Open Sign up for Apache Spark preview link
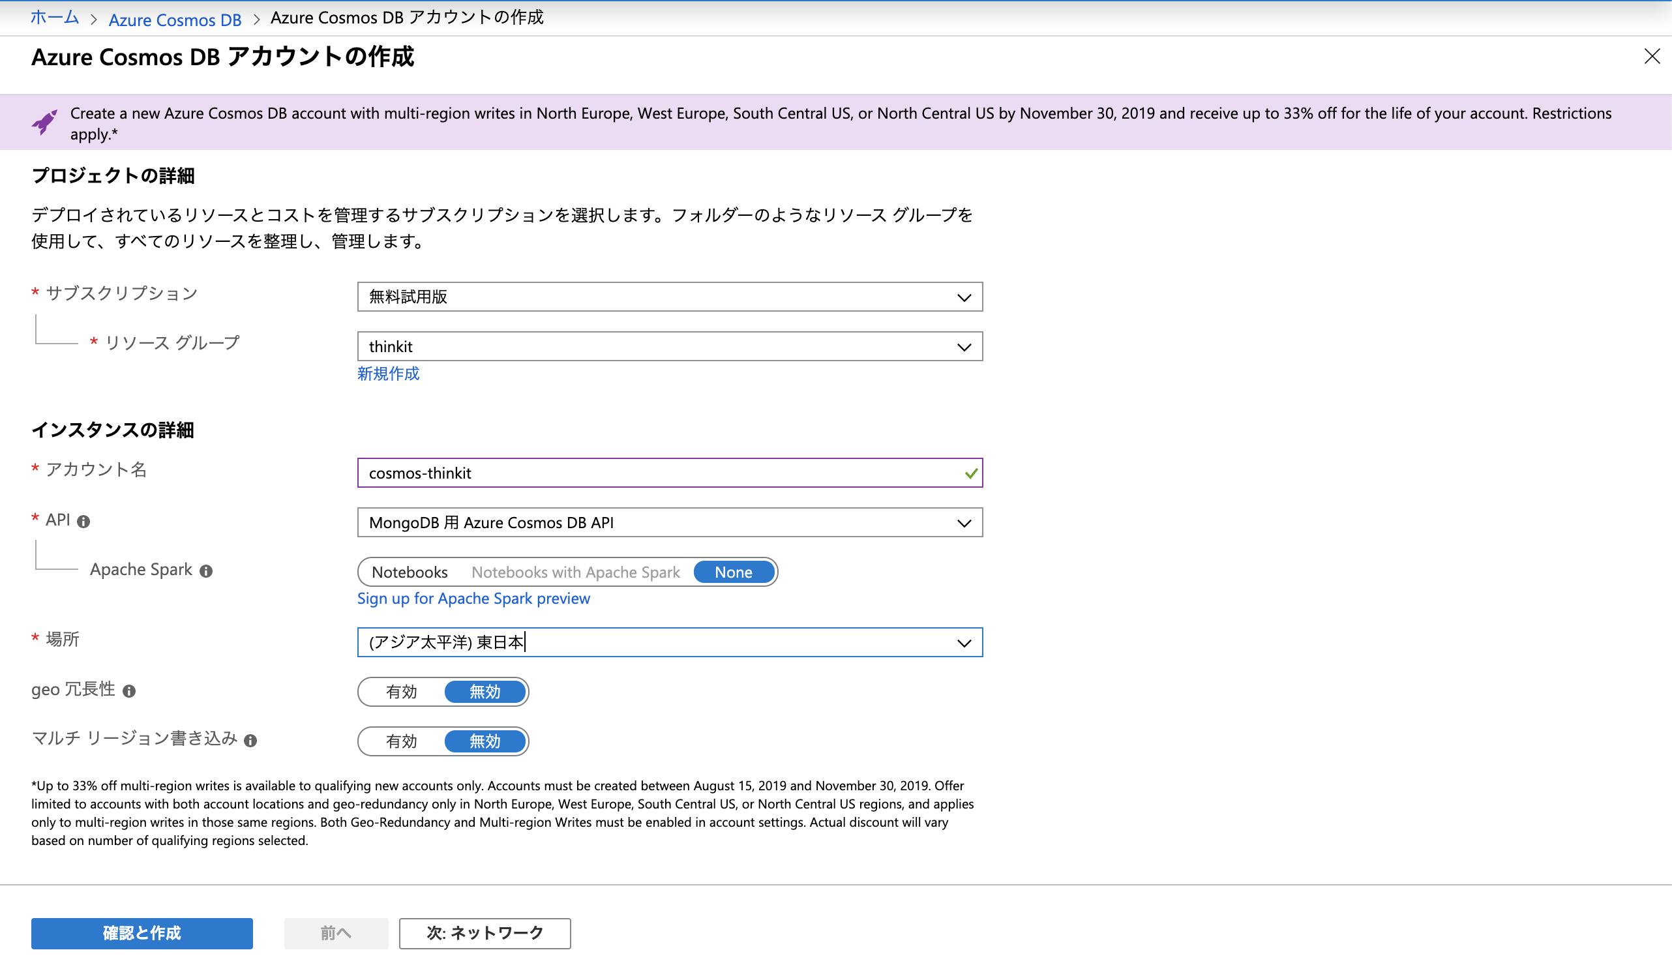The height and width of the screenshot is (965, 1672). tap(473, 599)
